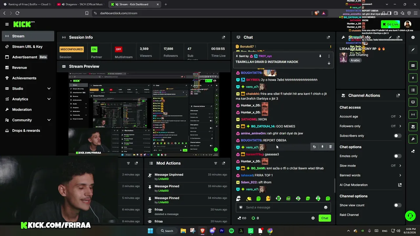Open Discord from the taskbar
The height and width of the screenshot is (236, 420).
point(212,231)
